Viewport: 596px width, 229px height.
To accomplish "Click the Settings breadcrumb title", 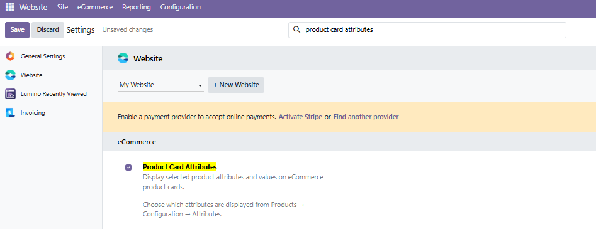I will point(81,30).
